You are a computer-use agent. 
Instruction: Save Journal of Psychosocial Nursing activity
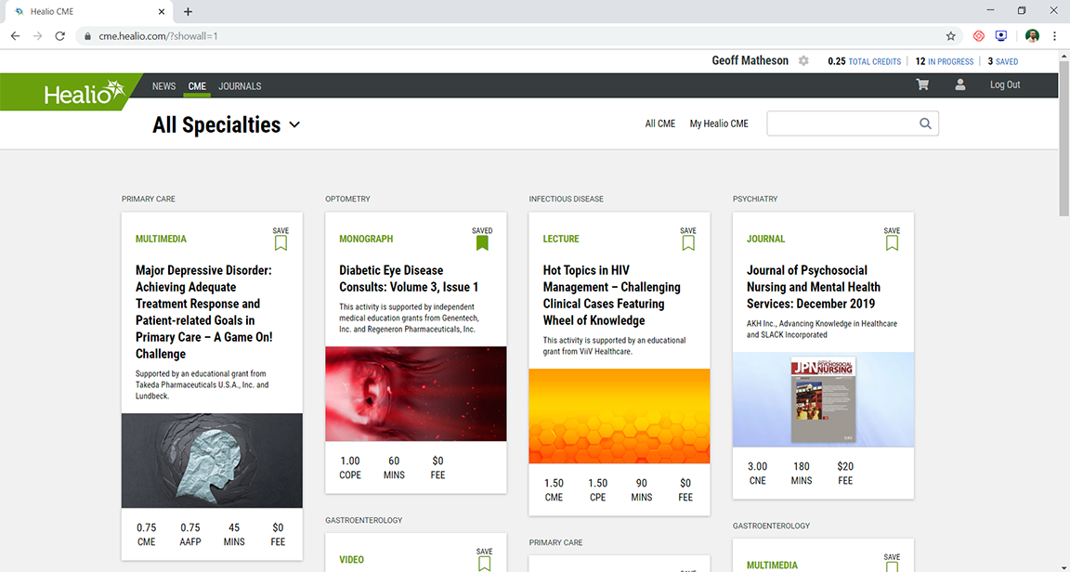(x=892, y=242)
